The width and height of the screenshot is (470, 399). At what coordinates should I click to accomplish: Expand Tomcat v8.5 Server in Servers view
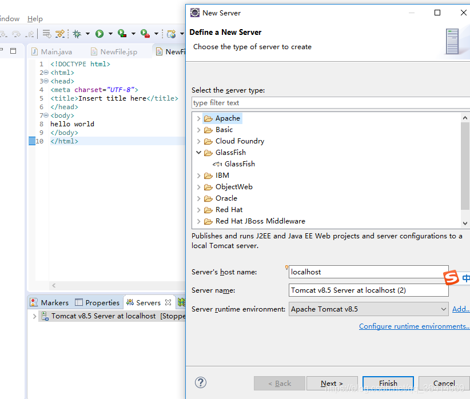(34, 316)
